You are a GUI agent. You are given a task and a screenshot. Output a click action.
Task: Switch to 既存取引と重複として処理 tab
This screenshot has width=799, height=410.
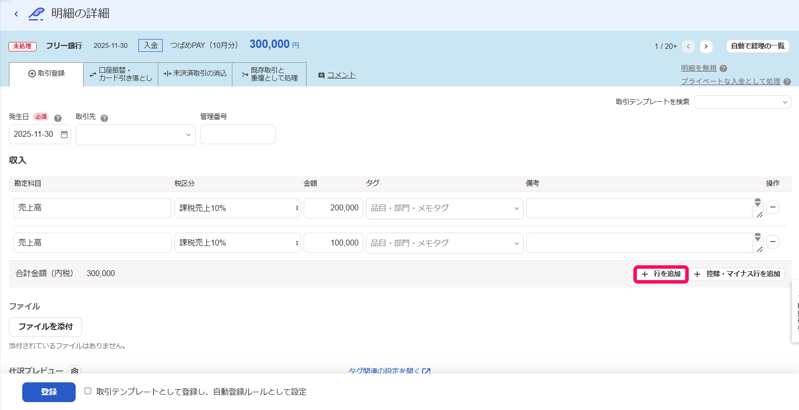[x=269, y=74]
